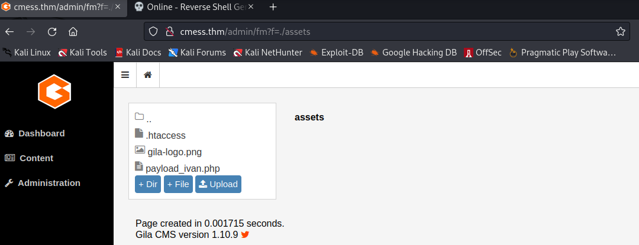Select the gila-logo.png image file
Viewport: 639px width, 245px height.
[x=168, y=152]
